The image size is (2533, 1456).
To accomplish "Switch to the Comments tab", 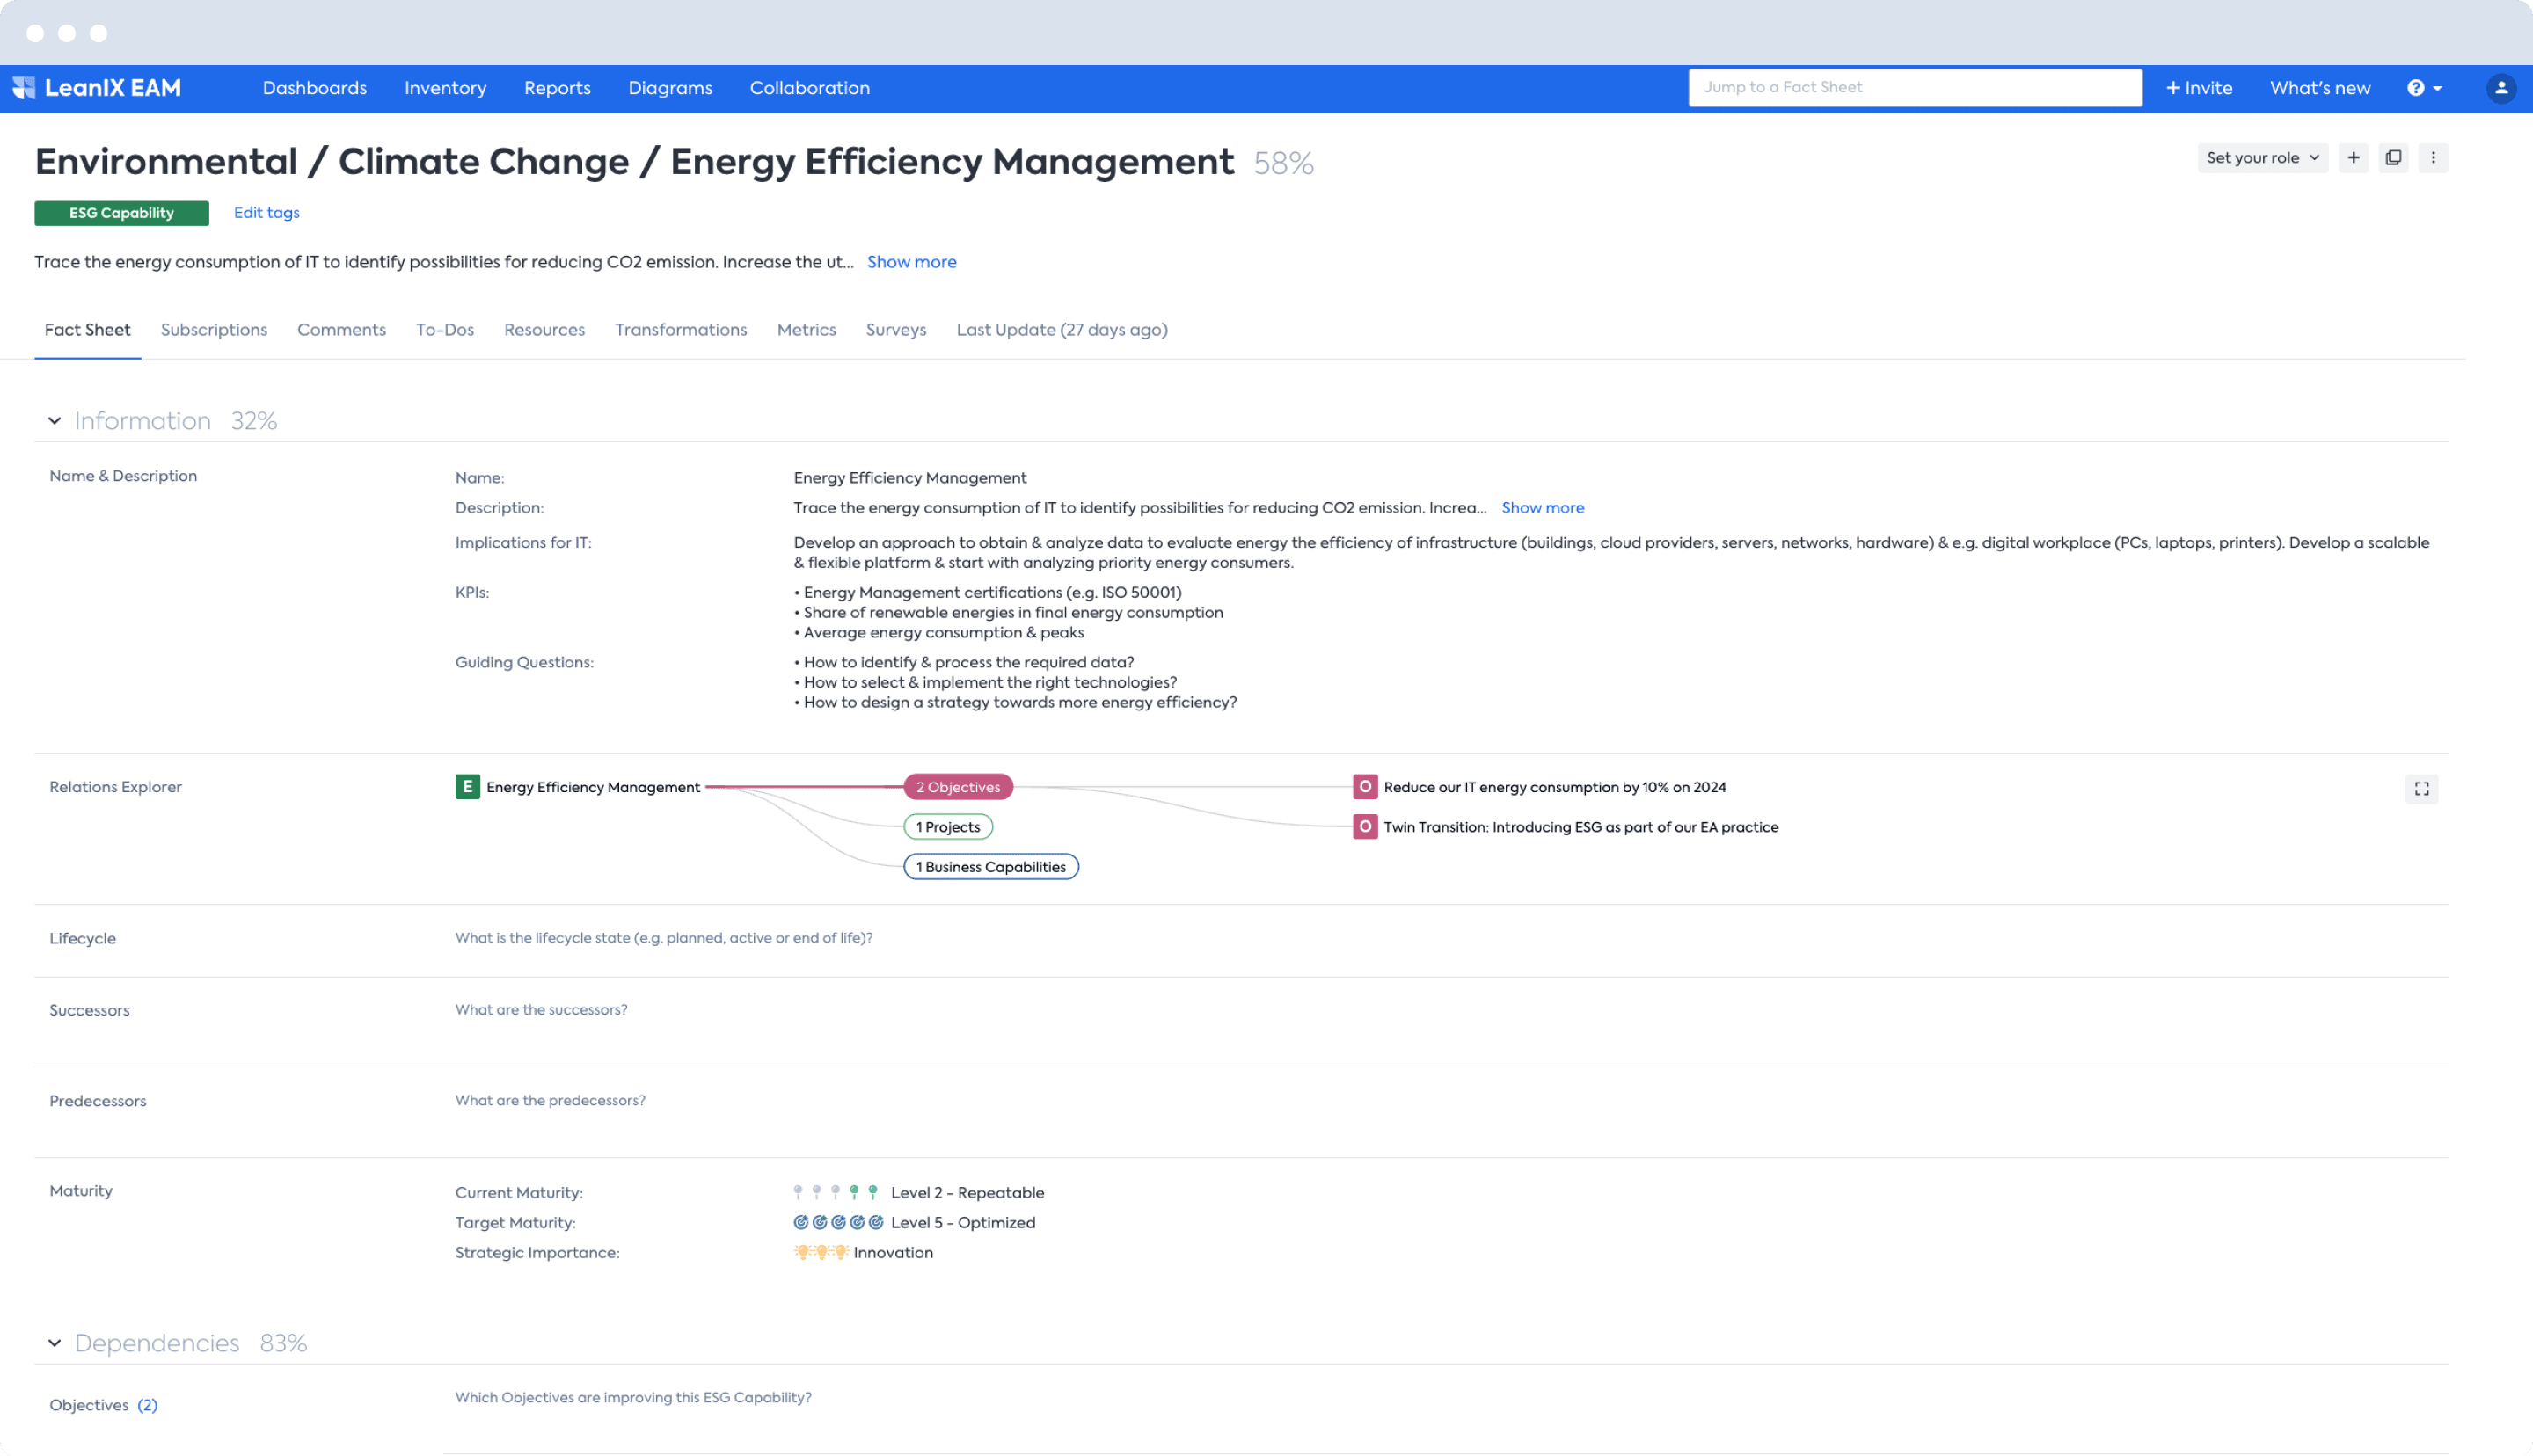I will [341, 330].
